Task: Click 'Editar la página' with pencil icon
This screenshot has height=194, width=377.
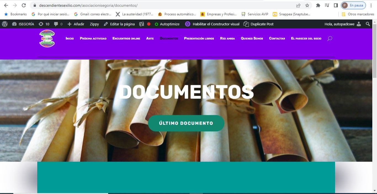Action: point(119,24)
